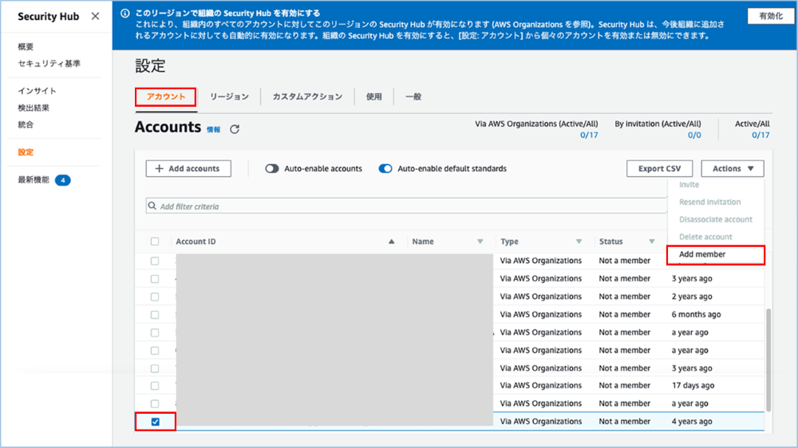Open the 最新機能 badge showing 4
The image size is (798, 448).
tap(62, 181)
